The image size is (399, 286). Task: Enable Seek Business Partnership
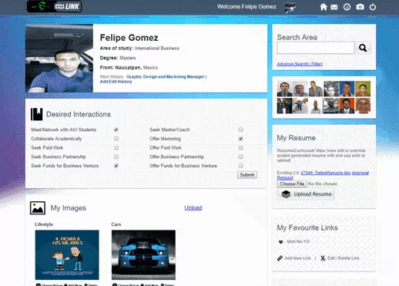[116, 156]
